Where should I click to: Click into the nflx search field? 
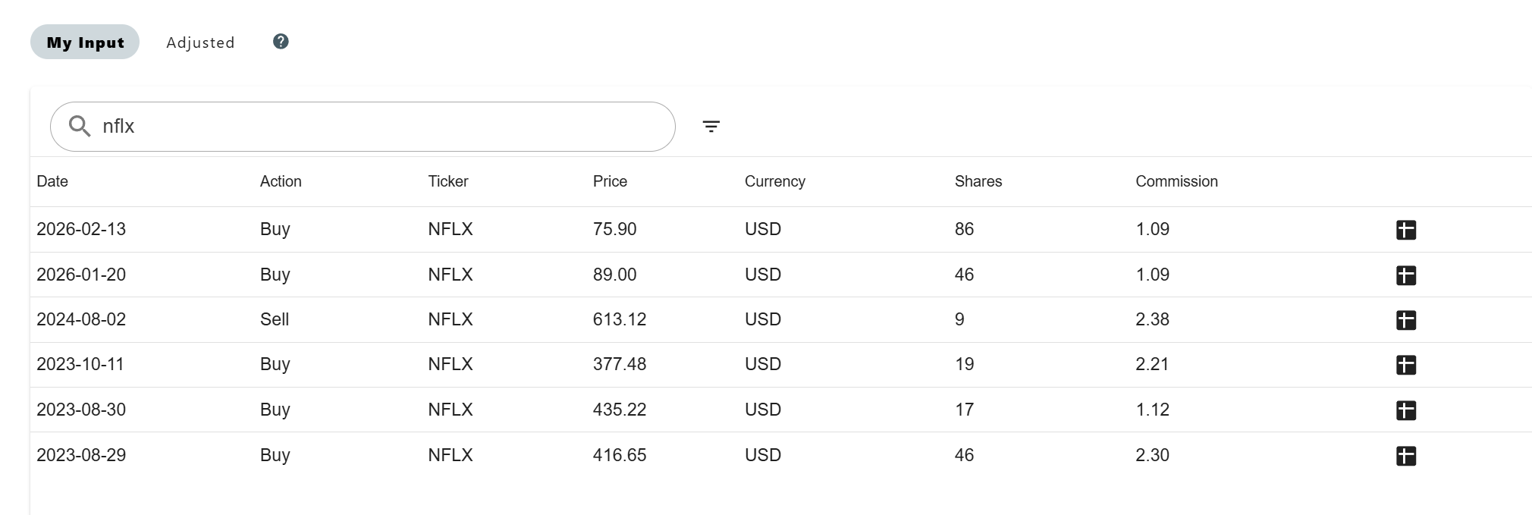pyautogui.click(x=379, y=127)
